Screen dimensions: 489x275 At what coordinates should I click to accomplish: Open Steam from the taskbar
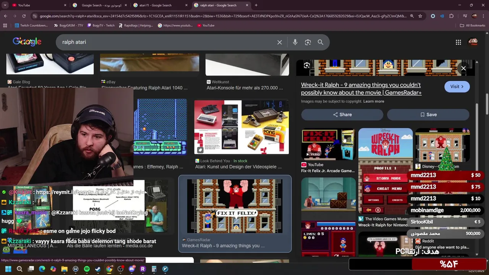(98, 269)
